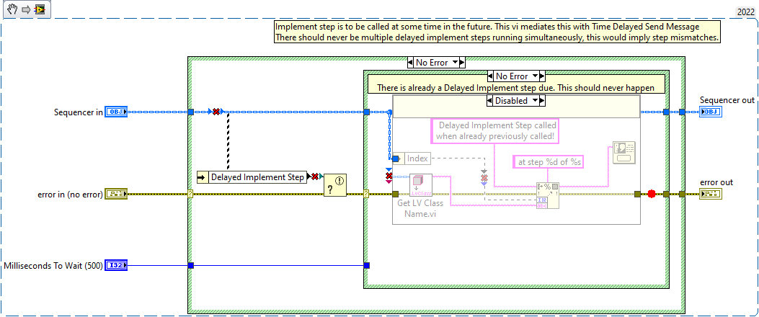Image resolution: width=759 pixels, height=317 pixels.
Task: Click the question-mark error check node
Action: click(x=334, y=185)
